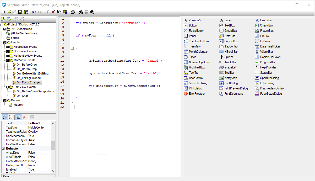Click the Open folder toolbar icon
Screen dimensions: 315x181
coord(9,12)
